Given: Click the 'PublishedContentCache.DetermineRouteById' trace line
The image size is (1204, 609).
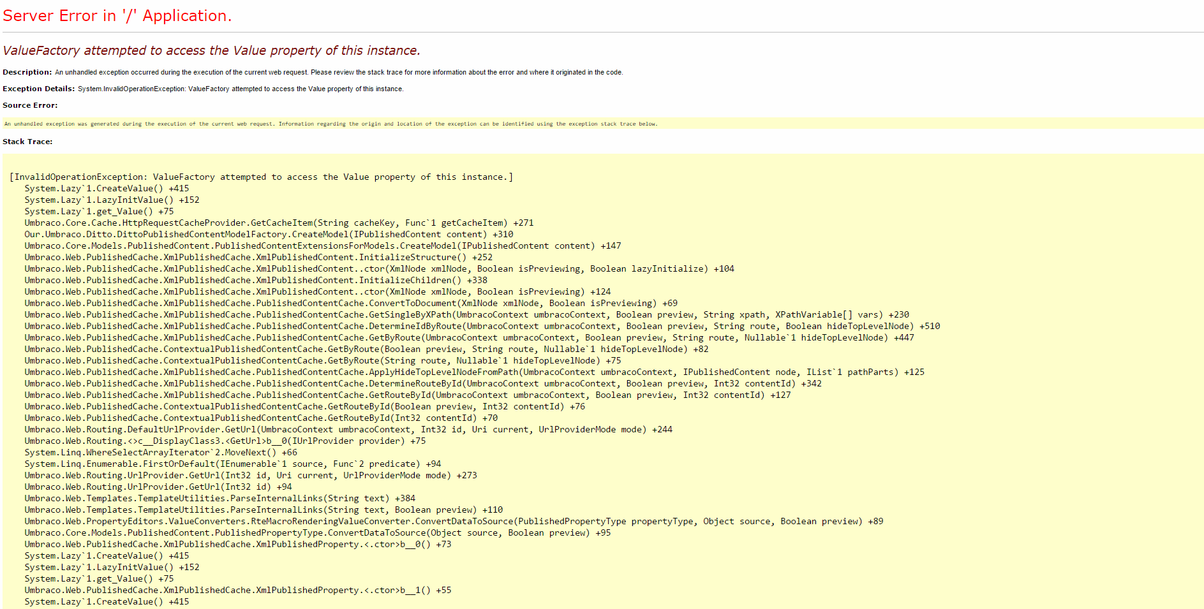Looking at the screenshot, I should [x=423, y=384].
